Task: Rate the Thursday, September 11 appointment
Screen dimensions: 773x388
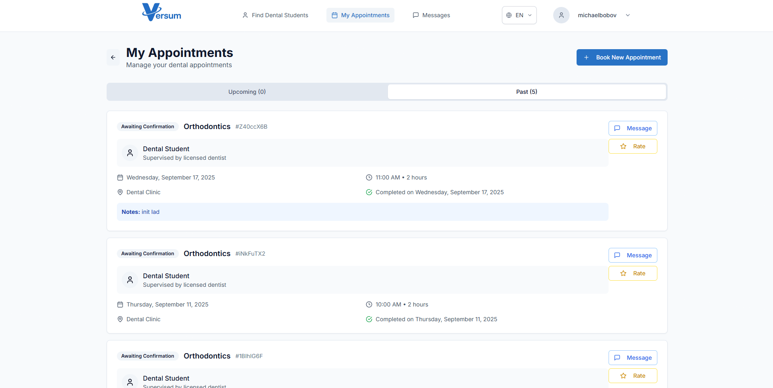Action: [633, 273]
